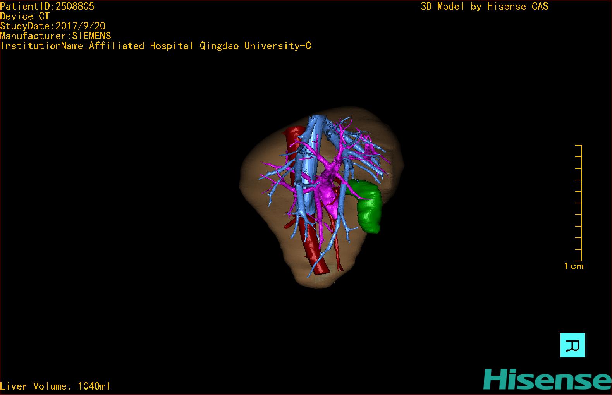
Task: Select the StudyDate:2017/9/20 text
Action: 53,26
